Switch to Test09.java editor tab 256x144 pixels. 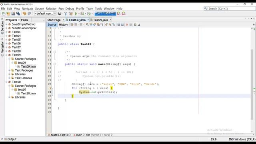coord(100,20)
